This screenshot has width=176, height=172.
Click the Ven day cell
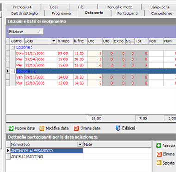click(20, 77)
